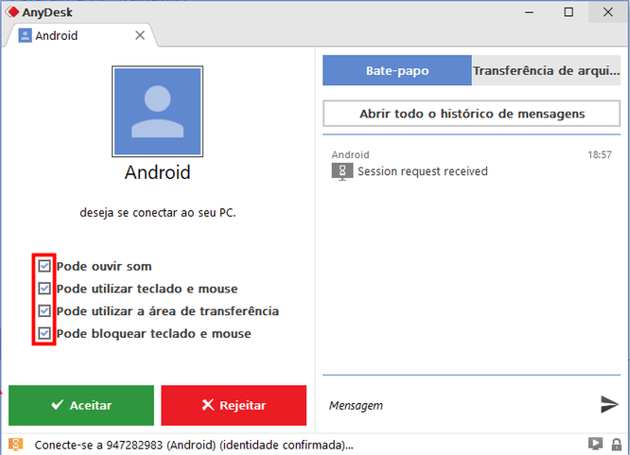Open the Android session tab
630x455 pixels.
pyautogui.click(x=80, y=36)
